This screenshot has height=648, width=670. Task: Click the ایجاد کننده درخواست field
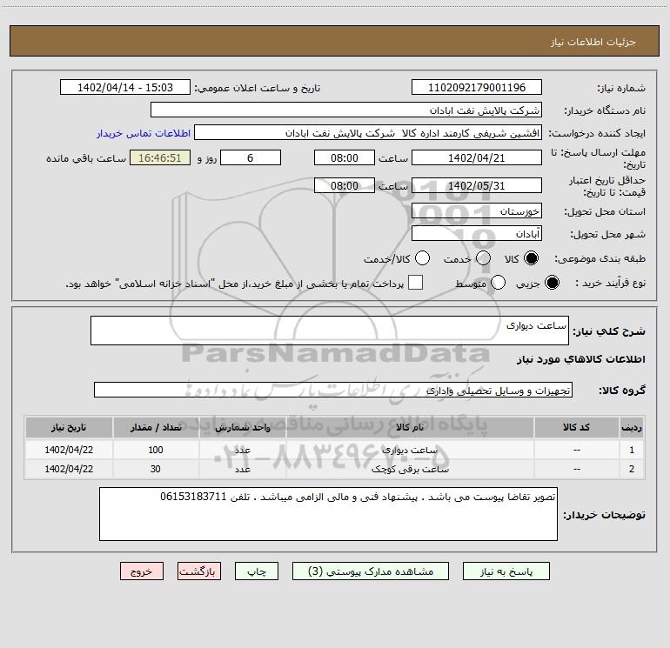click(368, 133)
